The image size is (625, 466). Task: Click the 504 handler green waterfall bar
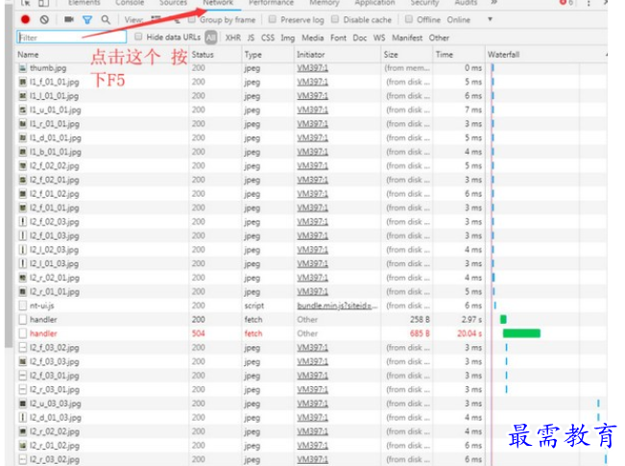pos(521,333)
